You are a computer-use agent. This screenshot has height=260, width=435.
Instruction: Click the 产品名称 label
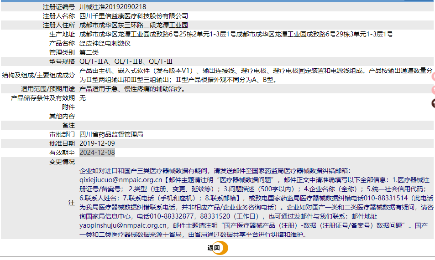(x=62, y=43)
